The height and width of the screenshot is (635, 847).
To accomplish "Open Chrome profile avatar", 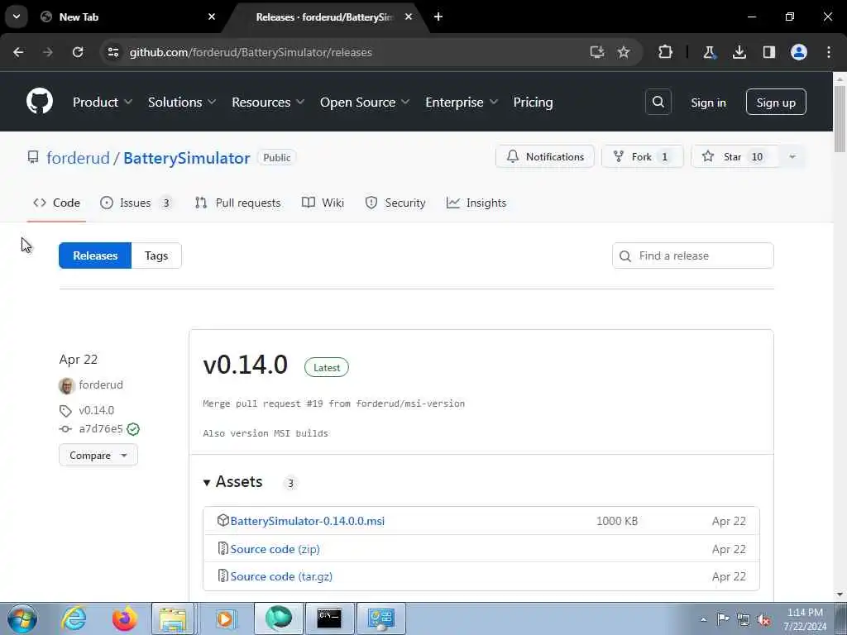I will (x=799, y=52).
